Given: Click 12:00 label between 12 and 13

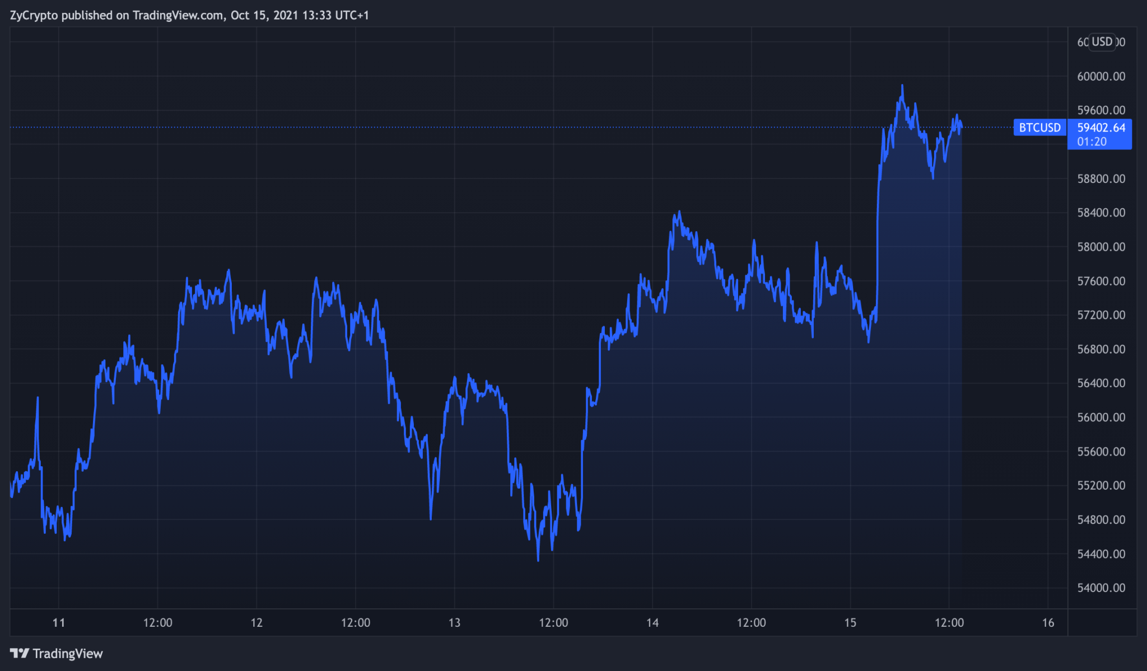Looking at the screenshot, I should pos(356,623).
